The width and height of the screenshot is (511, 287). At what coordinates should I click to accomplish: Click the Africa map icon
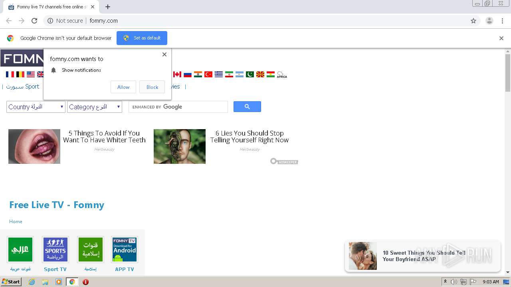tap(282, 75)
